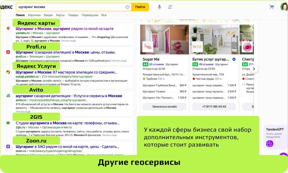Open 2GIS result Студии шугаринга в Москве на карте
This screenshot has width=288, height=173.
tap(67, 123)
